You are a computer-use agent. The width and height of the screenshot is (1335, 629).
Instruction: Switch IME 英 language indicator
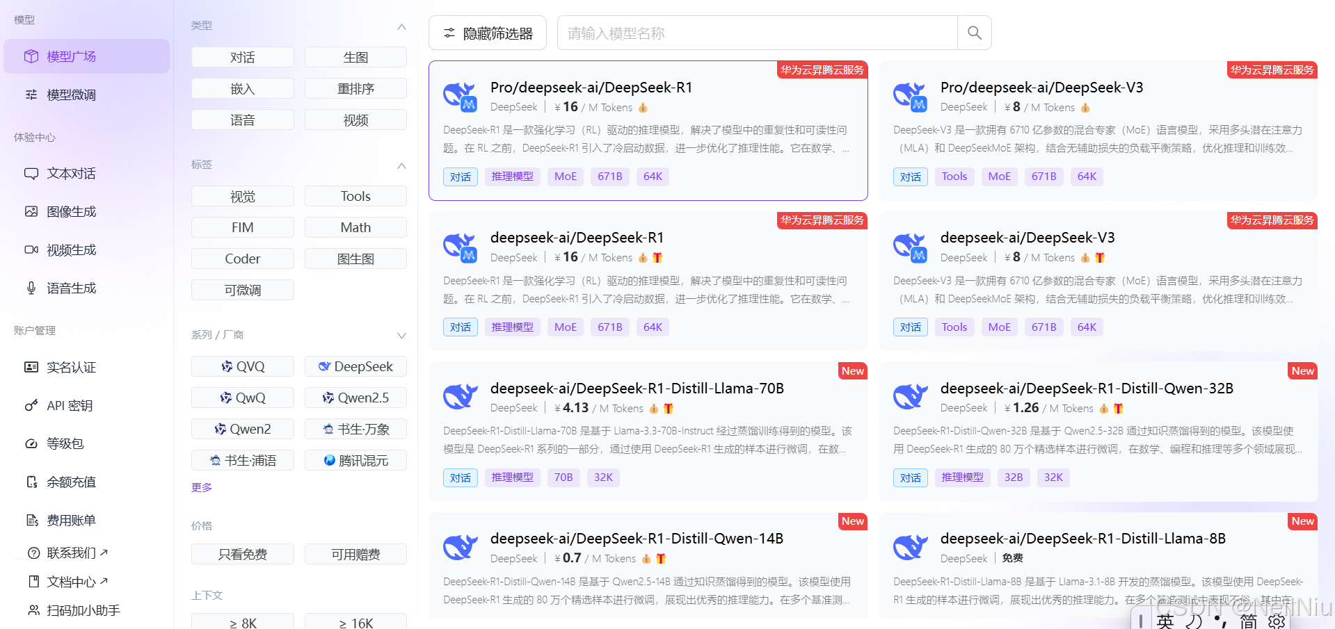1165,621
